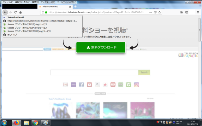
Task: Click the main Search button
Action: pos(144,72)
